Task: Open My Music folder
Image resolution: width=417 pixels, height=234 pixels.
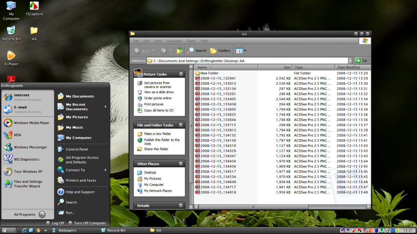Action: click(x=82, y=127)
